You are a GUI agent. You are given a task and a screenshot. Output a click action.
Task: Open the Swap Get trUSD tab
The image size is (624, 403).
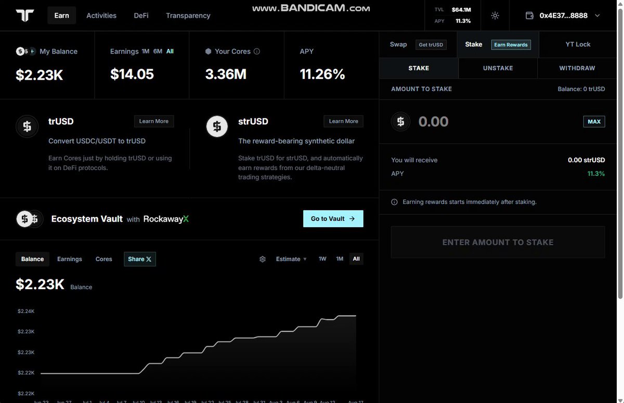tap(418, 45)
